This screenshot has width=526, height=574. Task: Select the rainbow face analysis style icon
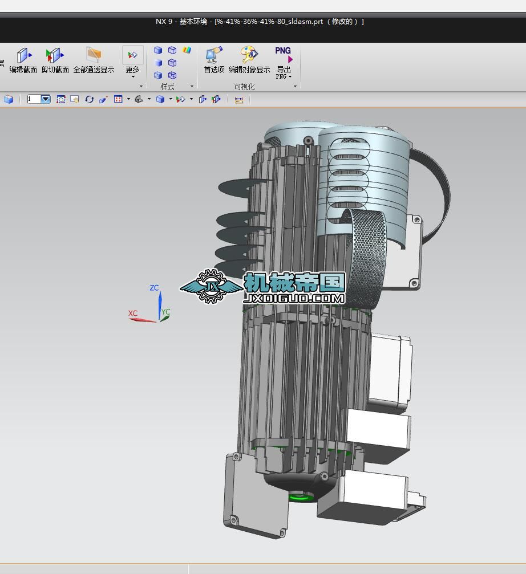187,50
